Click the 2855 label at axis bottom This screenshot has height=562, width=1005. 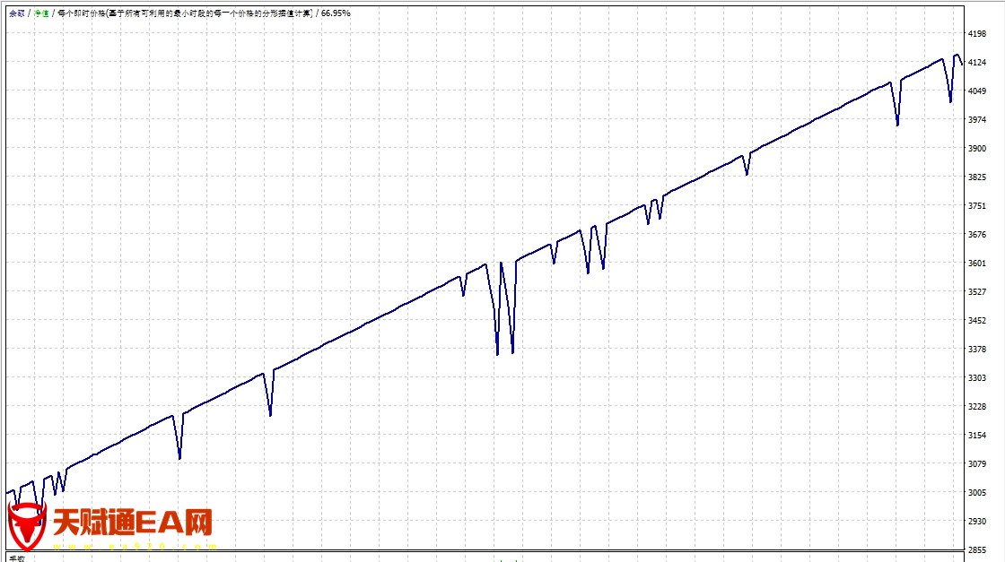pyautogui.click(x=977, y=550)
